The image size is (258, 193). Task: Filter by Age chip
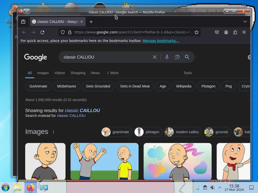[x=163, y=86]
